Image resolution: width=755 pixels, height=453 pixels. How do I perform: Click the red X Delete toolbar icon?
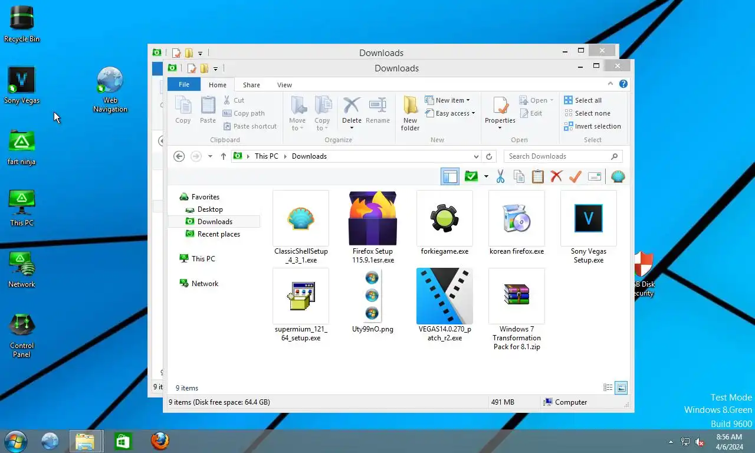pos(556,176)
